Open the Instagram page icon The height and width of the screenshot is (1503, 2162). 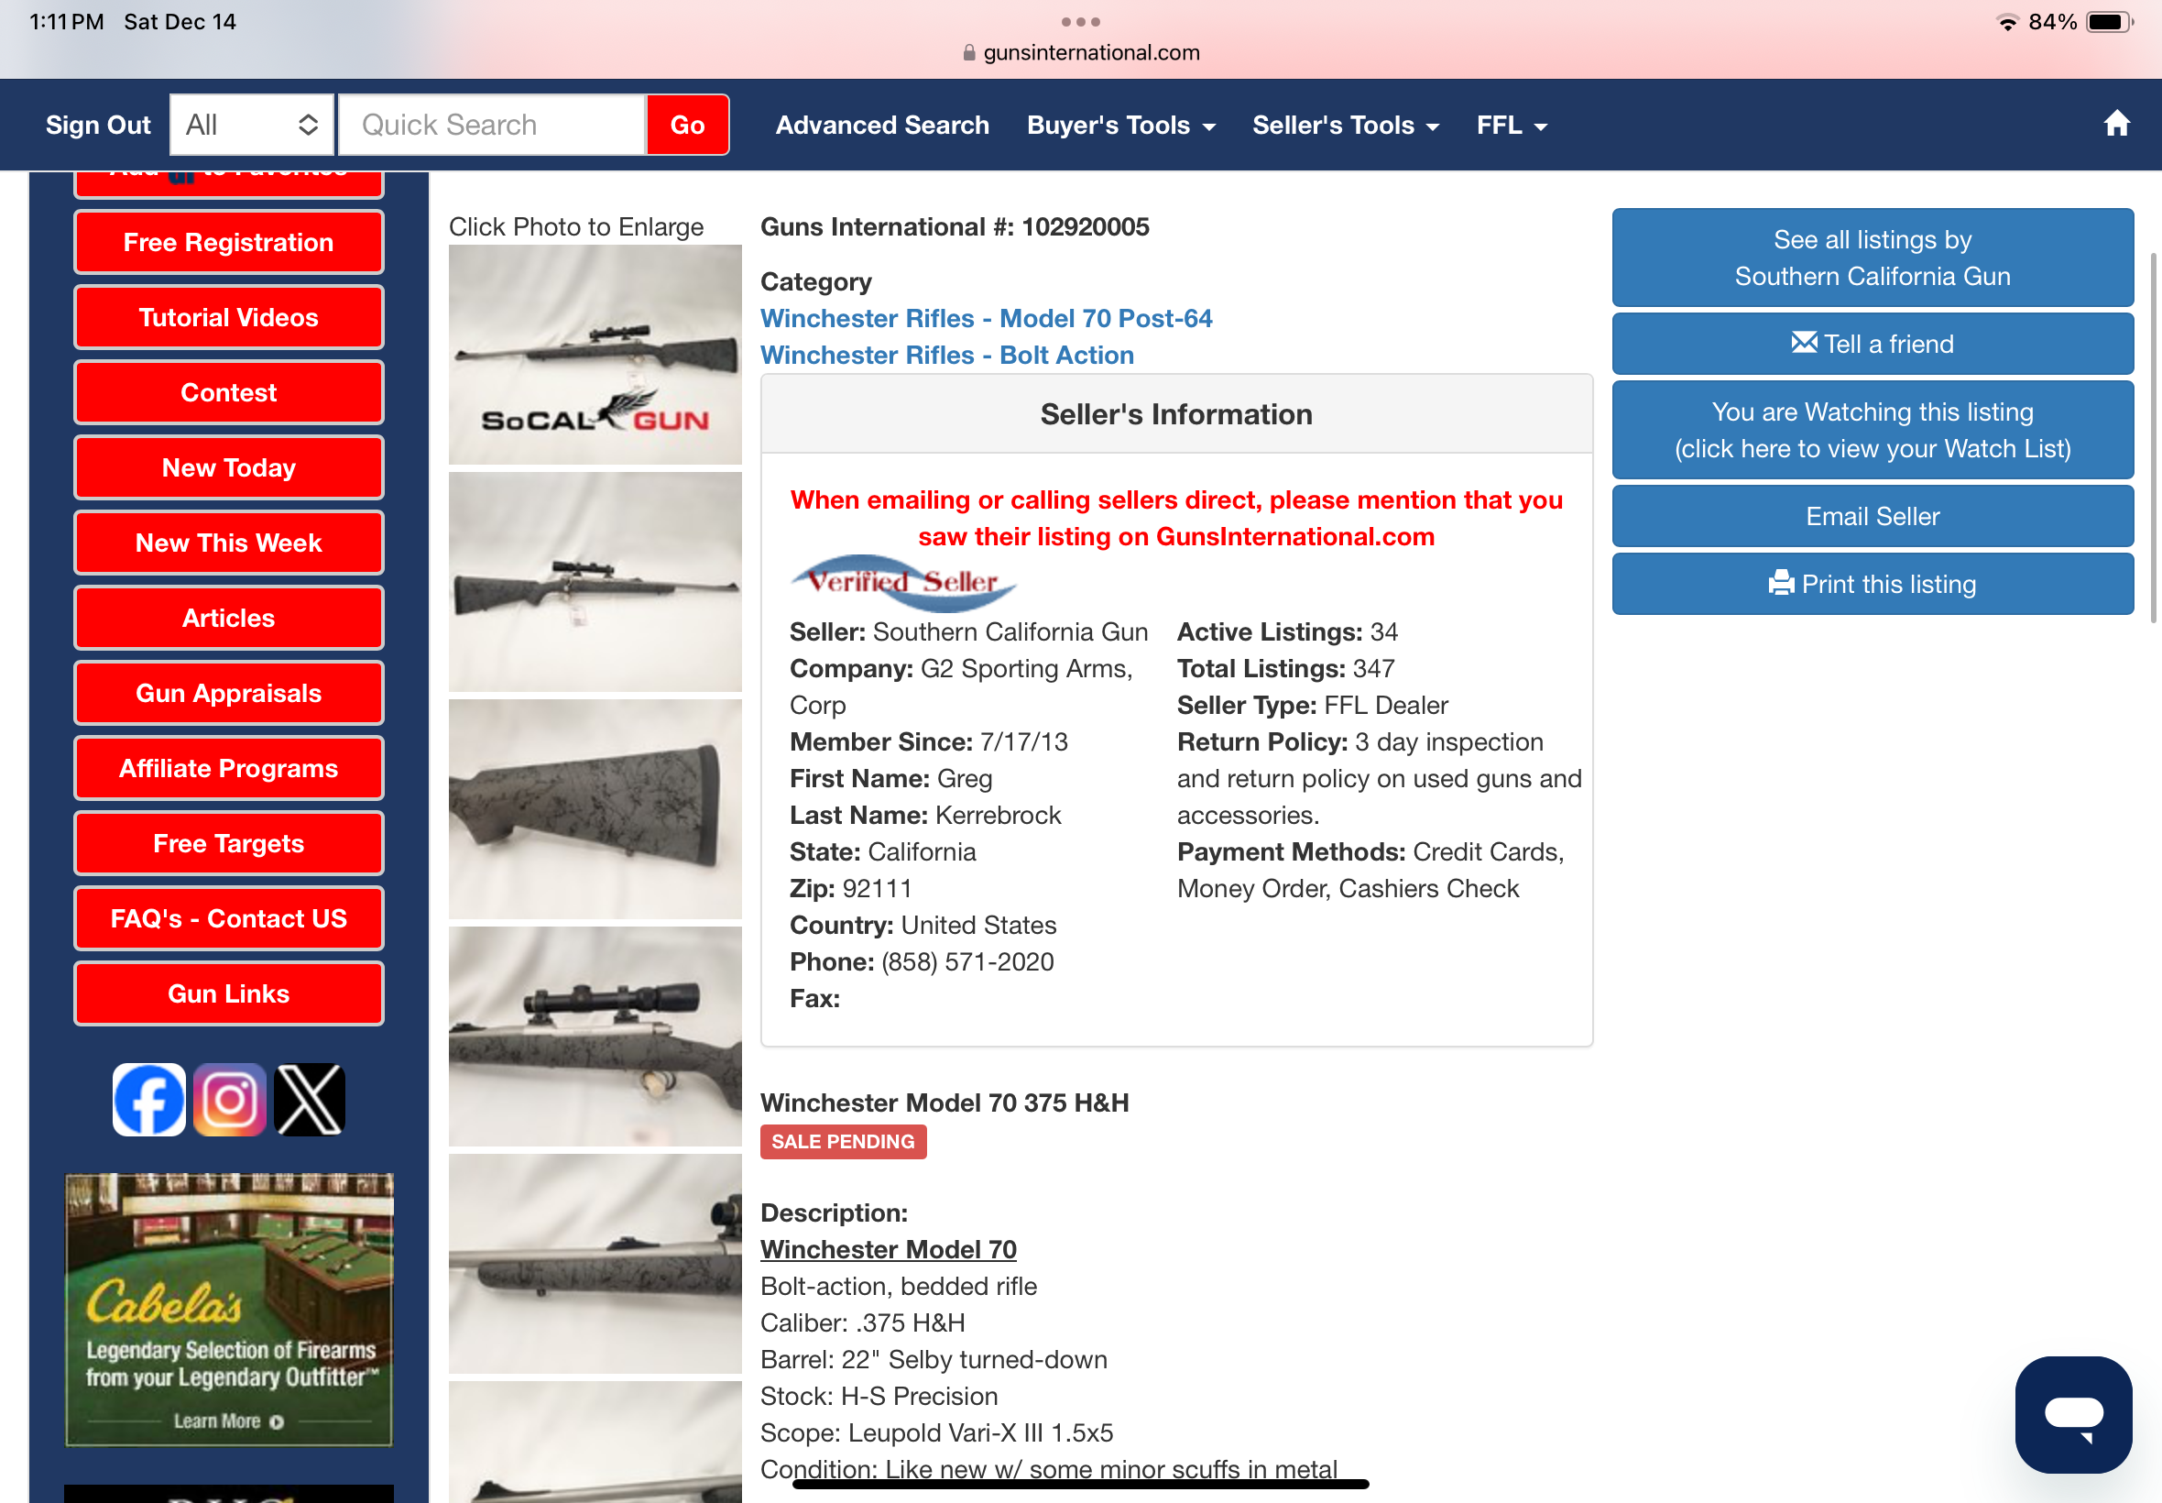pos(230,1099)
